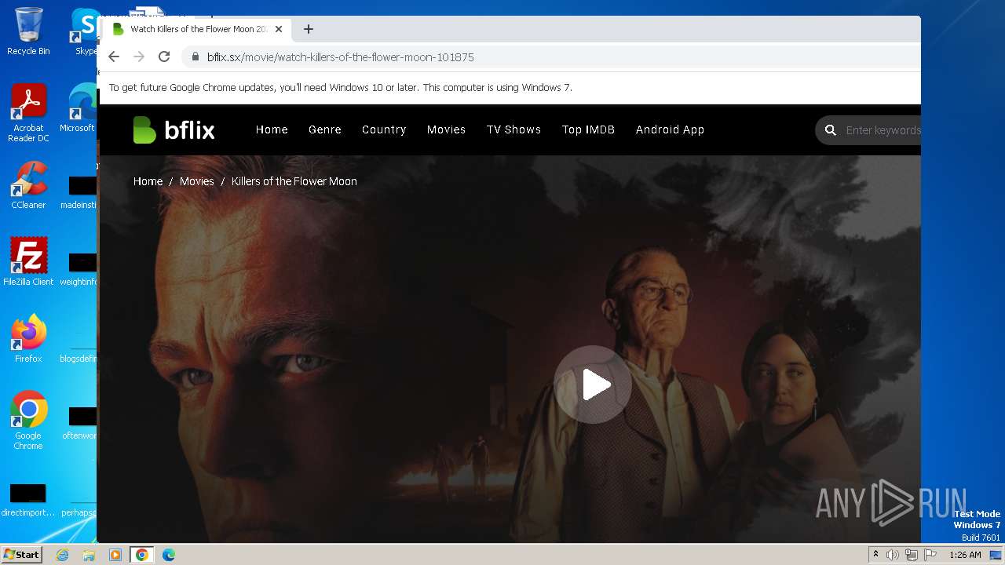Click the Action Center flag icon
Screen dimensions: 1005x565
pos(930,555)
